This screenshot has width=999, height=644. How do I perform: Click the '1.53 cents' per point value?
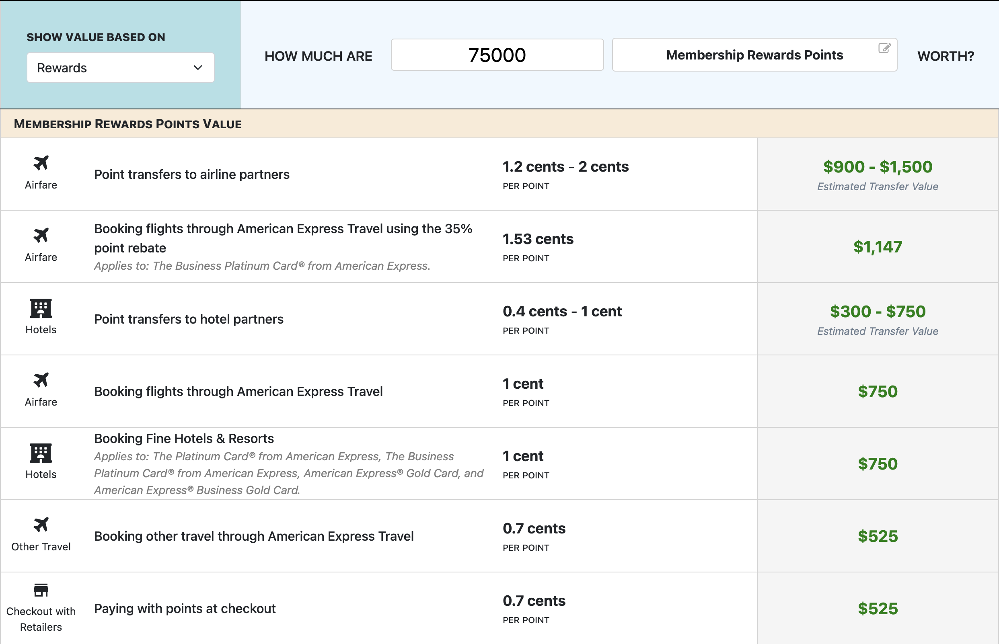tap(538, 239)
